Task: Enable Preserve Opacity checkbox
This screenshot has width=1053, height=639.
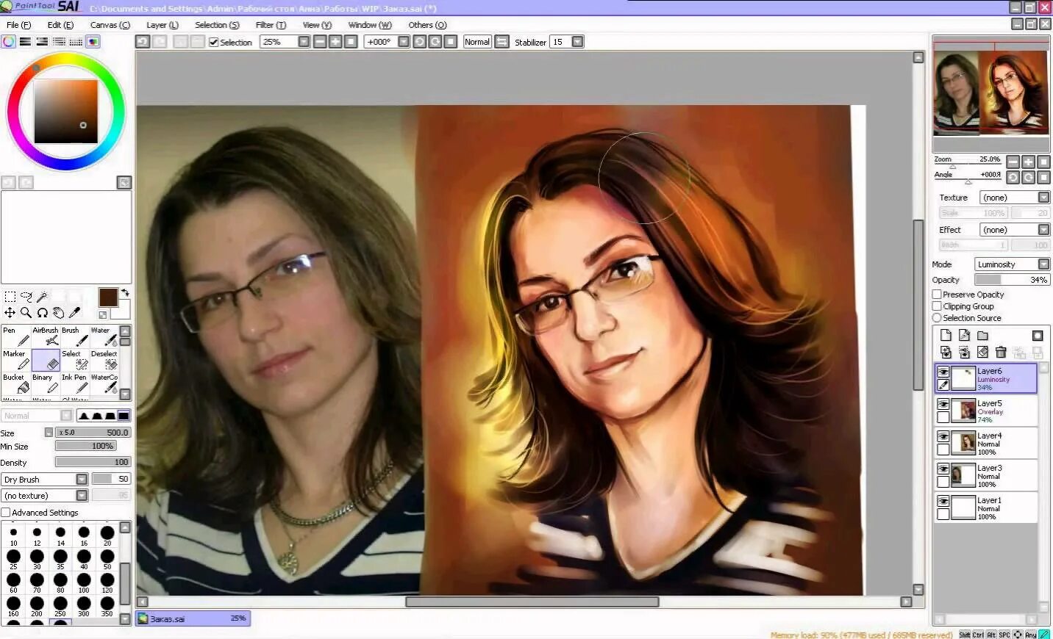Action: (x=937, y=295)
